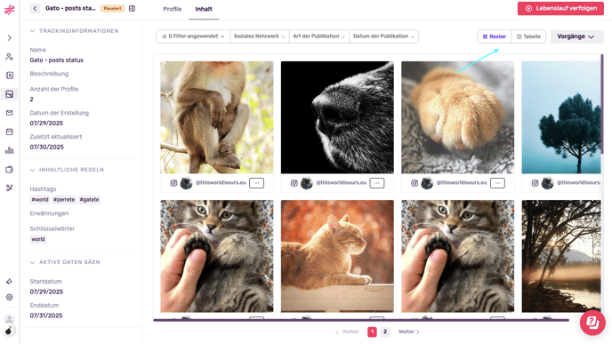Switch to the Profile tab

[173, 9]
